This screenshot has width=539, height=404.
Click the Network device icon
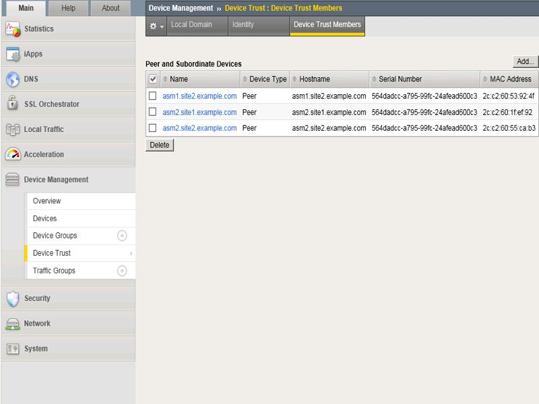click(13, 324)
